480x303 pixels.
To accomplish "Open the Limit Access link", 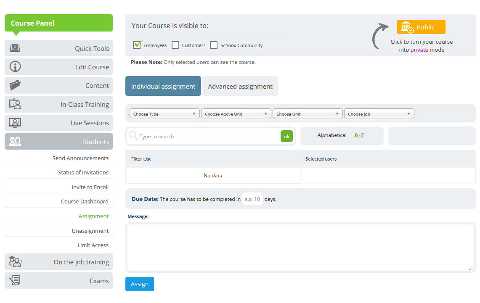I will (93, 245).
